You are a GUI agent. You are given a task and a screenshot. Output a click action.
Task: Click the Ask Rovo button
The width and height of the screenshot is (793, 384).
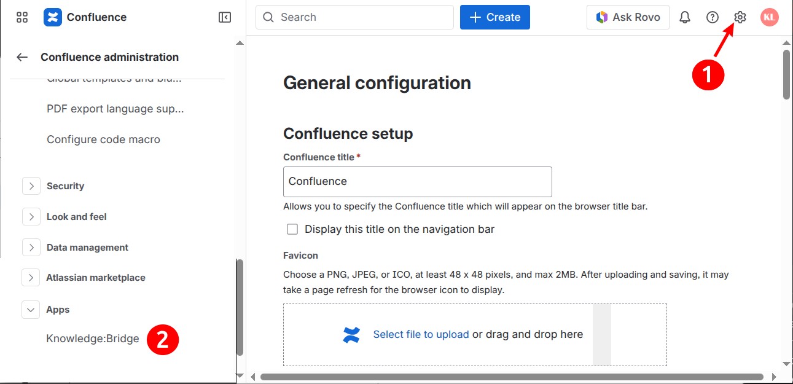point(628,17)
